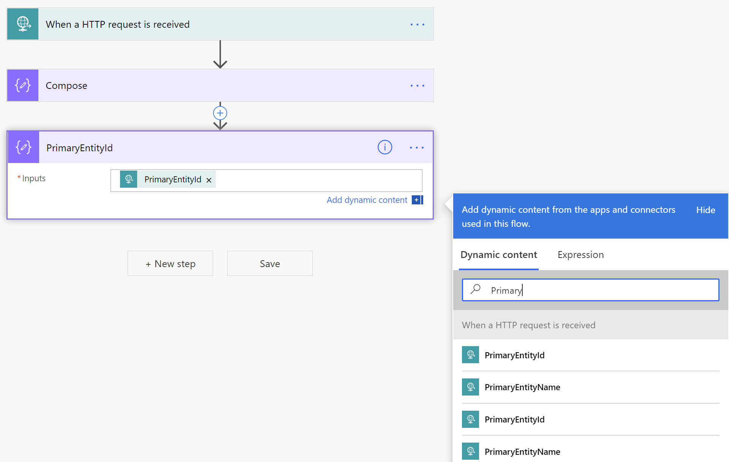The width and height of the screenshot is (729, 462).
Task: Click the + New step button
Action: click(170, 263)
